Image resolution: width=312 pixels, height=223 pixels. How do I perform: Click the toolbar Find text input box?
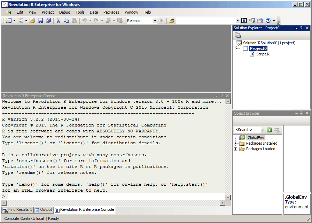[206, 21]
